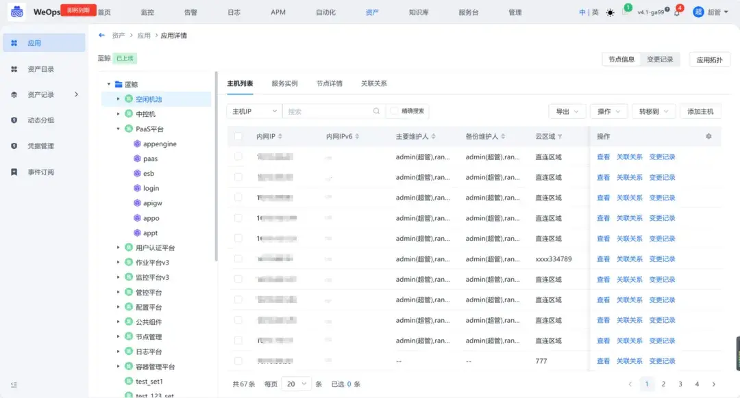This screenshot has width=740, height=398.
Task: Switch language to 中
Action: [x=582, y=13]
